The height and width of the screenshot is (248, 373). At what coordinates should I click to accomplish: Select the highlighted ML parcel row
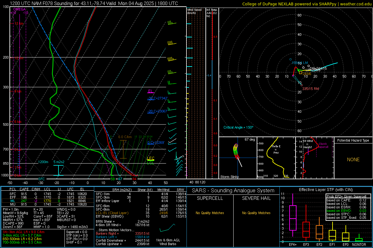coord(48,201)
